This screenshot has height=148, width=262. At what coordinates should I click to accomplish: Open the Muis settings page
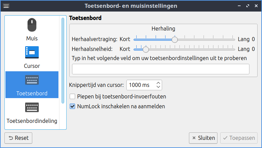coord(32,30)
